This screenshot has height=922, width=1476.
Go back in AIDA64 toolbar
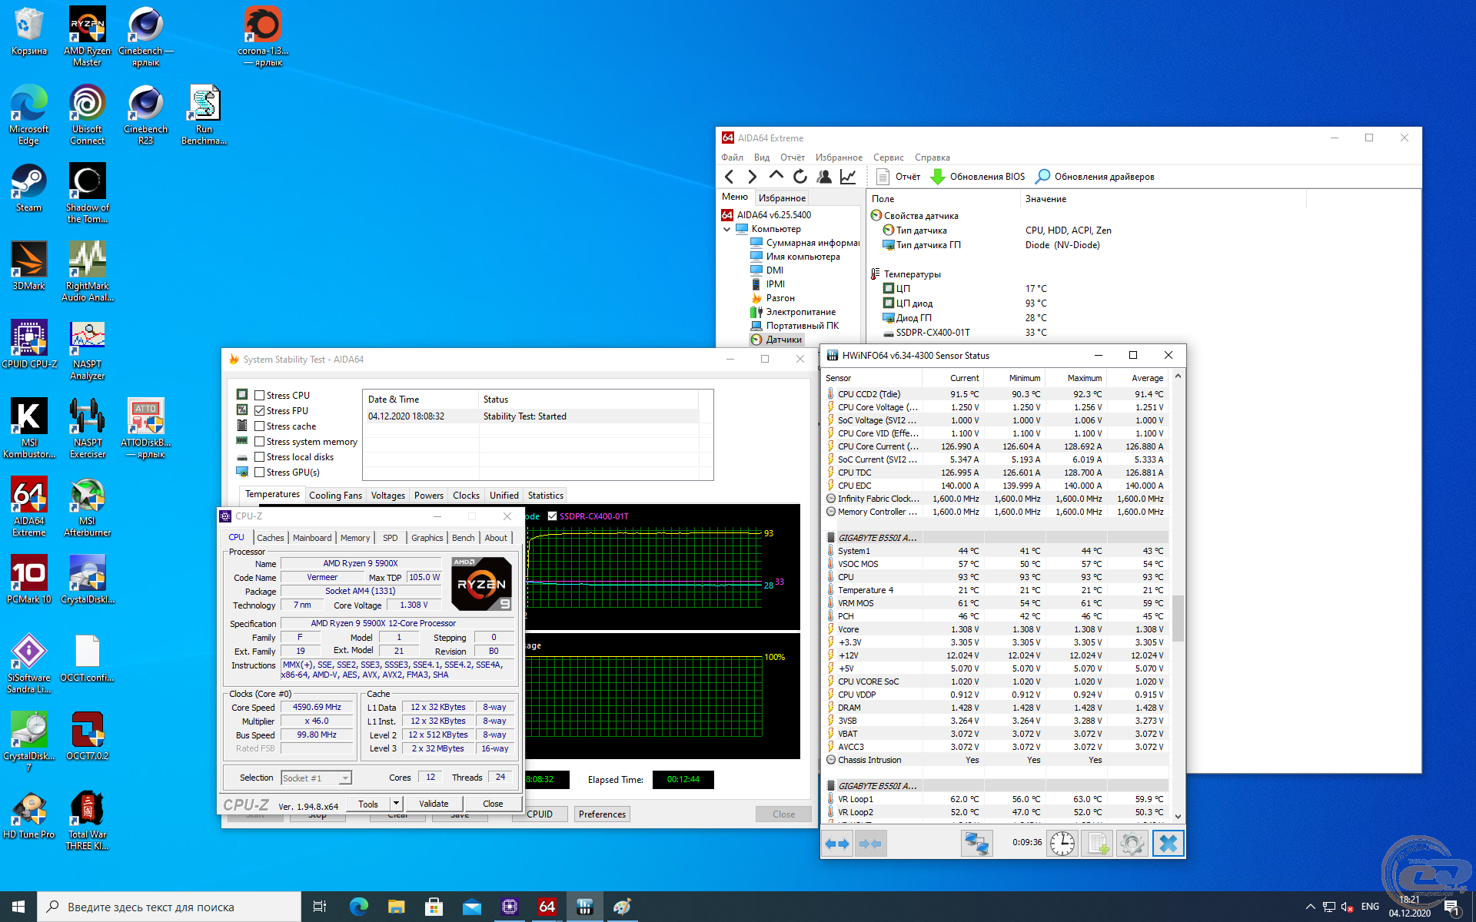click(730, 177)
